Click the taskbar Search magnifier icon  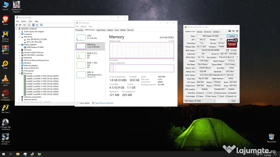pyautogui.click(x=11, y=154)
